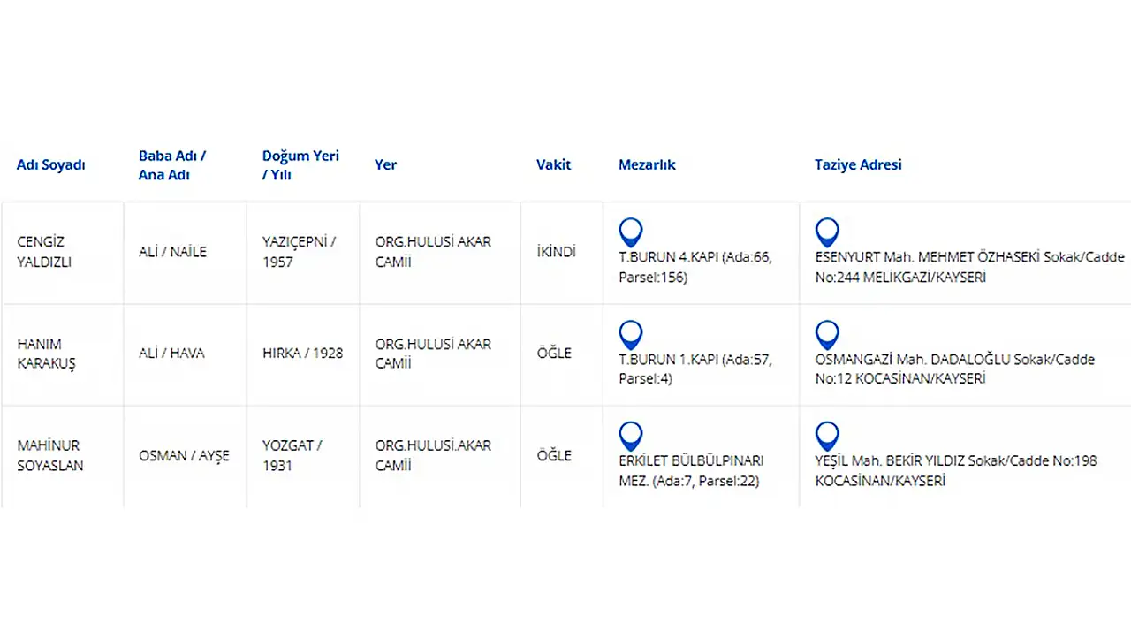Open OSMANGAZİ Mah. DADALOĞLU address
This screenshot has height=639, width=1131.
(x=954, y=369)
